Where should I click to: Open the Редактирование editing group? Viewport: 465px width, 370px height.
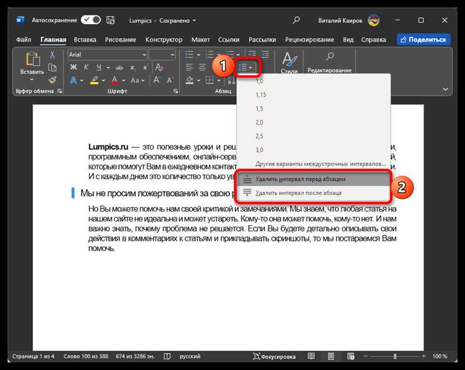(x=329, y=62)
